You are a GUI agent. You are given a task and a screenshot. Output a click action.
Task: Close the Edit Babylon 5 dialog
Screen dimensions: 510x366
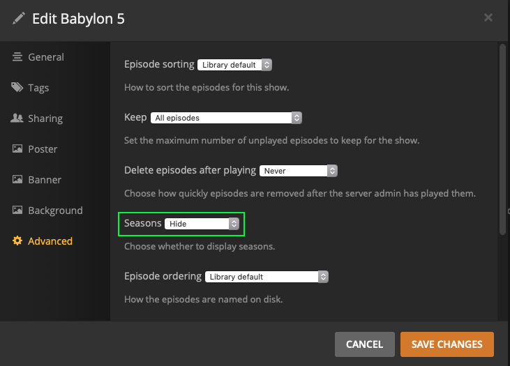[488, 17]
